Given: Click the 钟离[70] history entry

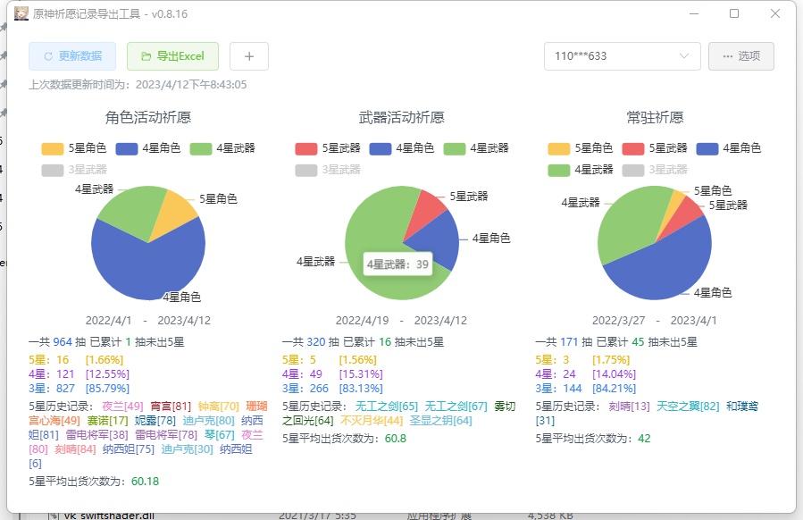Looking at the screenshot, I should [219, 407].
